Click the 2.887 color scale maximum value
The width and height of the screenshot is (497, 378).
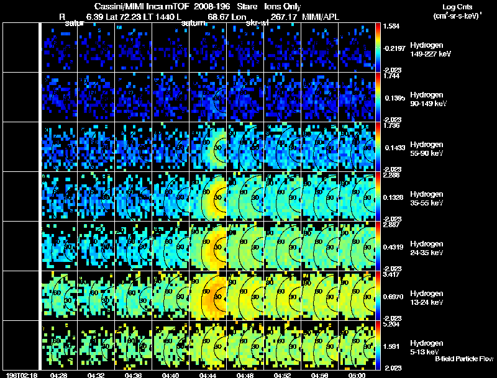click(391, 225)
